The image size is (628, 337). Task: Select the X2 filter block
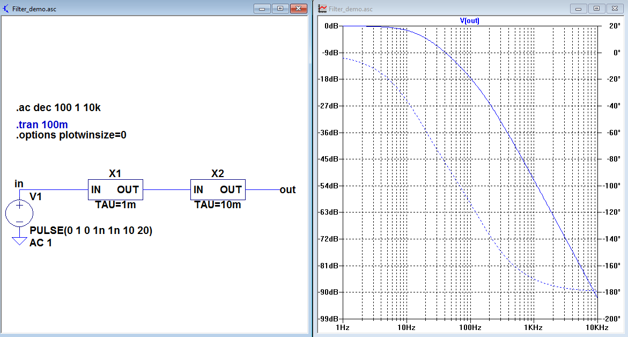coord(218,189)
